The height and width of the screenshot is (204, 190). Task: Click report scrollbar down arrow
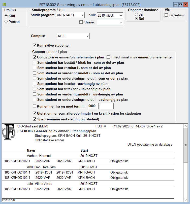185,200
